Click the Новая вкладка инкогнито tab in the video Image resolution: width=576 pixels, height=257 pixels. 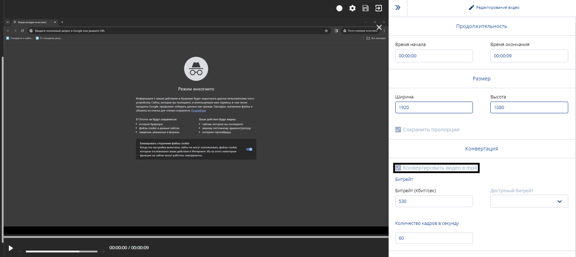pyautogui.click(x=35, y=22)
